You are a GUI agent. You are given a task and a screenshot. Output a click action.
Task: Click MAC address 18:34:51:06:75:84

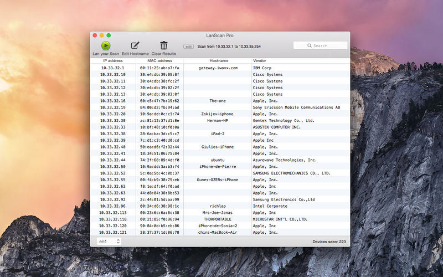click(x=159, y=153)
